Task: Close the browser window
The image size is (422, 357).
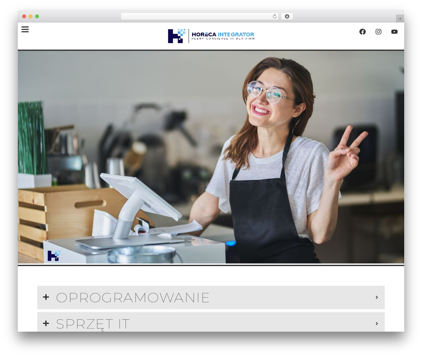Action: point(24,16)
